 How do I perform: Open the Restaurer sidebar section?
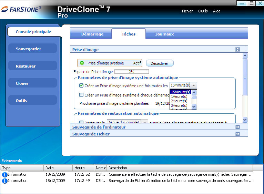click(32, 66)
